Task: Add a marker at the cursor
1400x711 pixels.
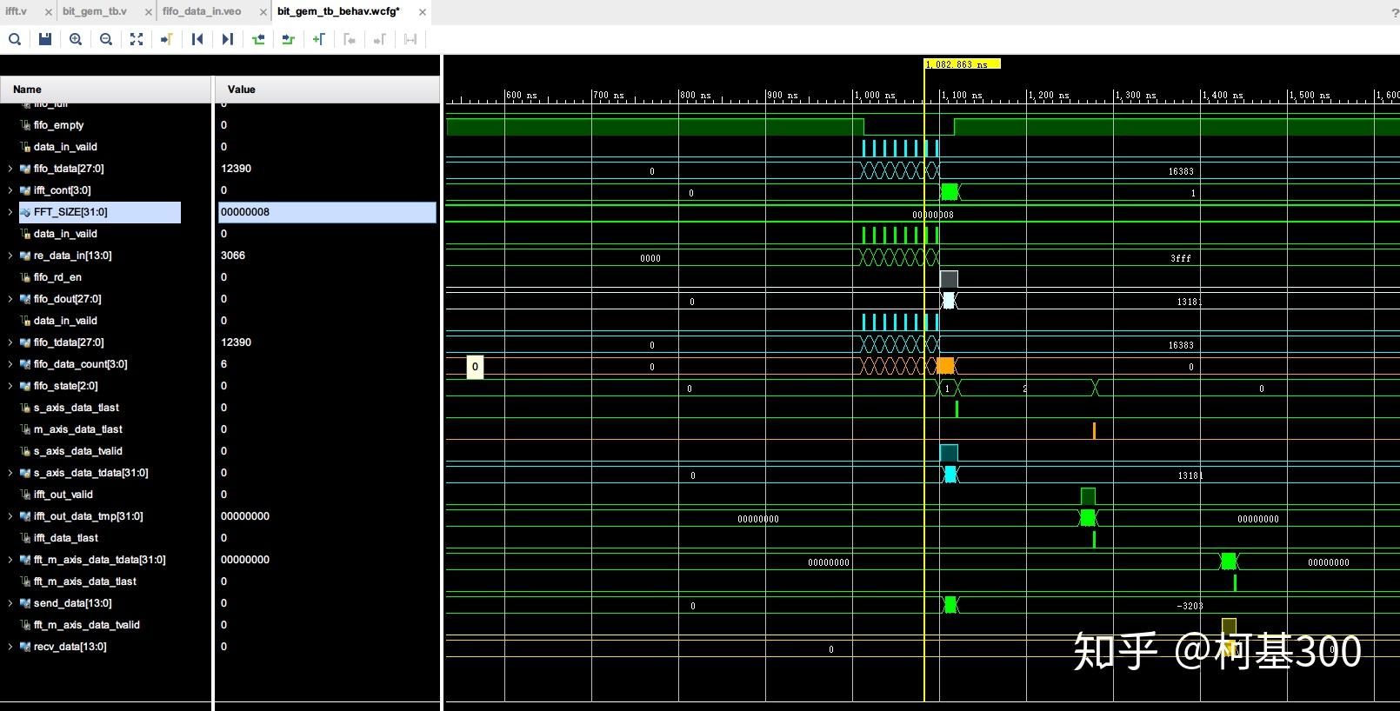Action: tap(319, 39)
